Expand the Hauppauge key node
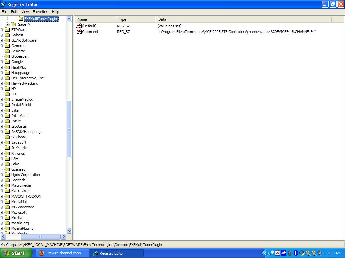The width and height of the screenshot is (345, 258). pos(2,73)
